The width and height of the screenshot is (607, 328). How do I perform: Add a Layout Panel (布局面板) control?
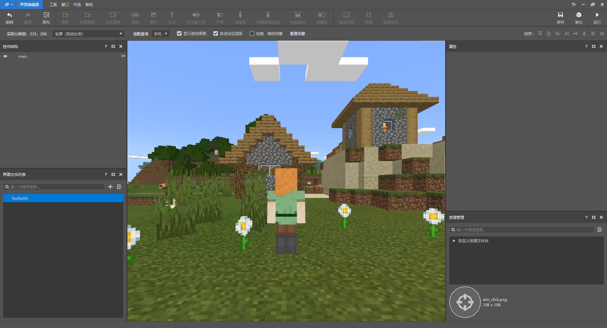tap(87, 18)
